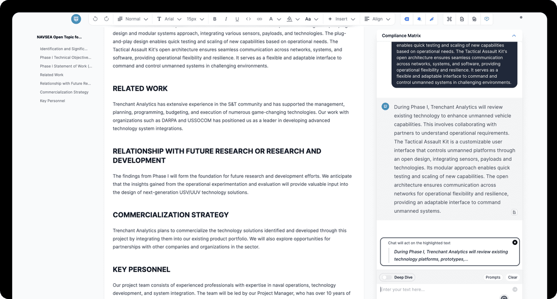Copy the AI response to the document
The height and width of the screenshot is (299, 557).
(514, 212)
